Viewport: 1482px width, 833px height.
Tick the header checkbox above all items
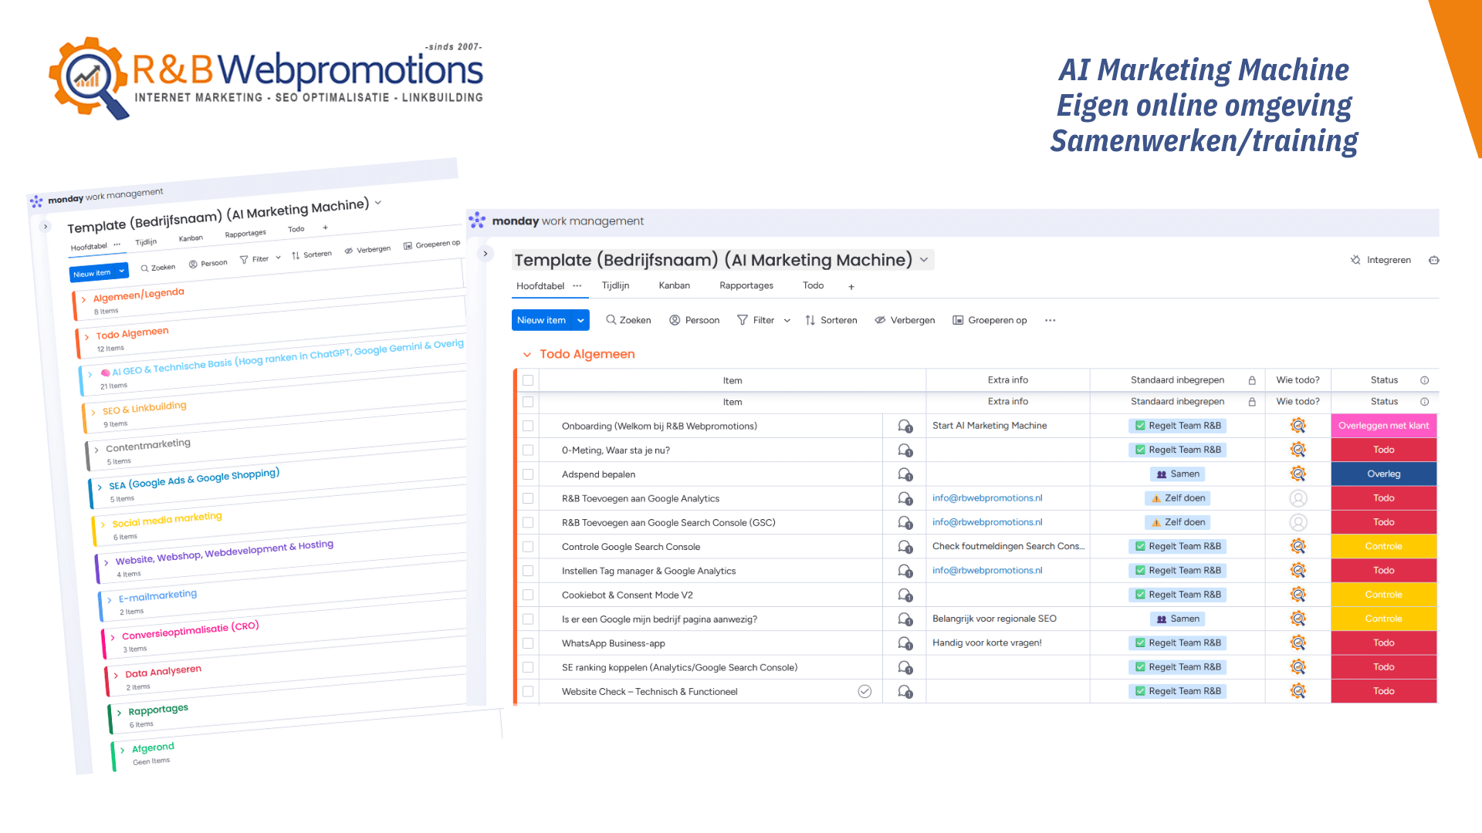(528, 380)
